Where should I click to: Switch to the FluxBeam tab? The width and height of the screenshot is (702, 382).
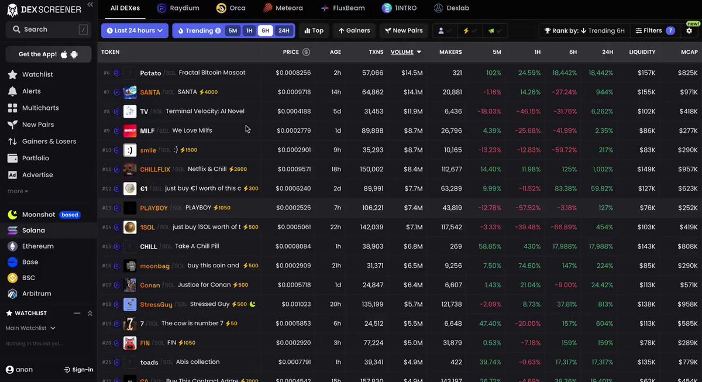(343, 8)
